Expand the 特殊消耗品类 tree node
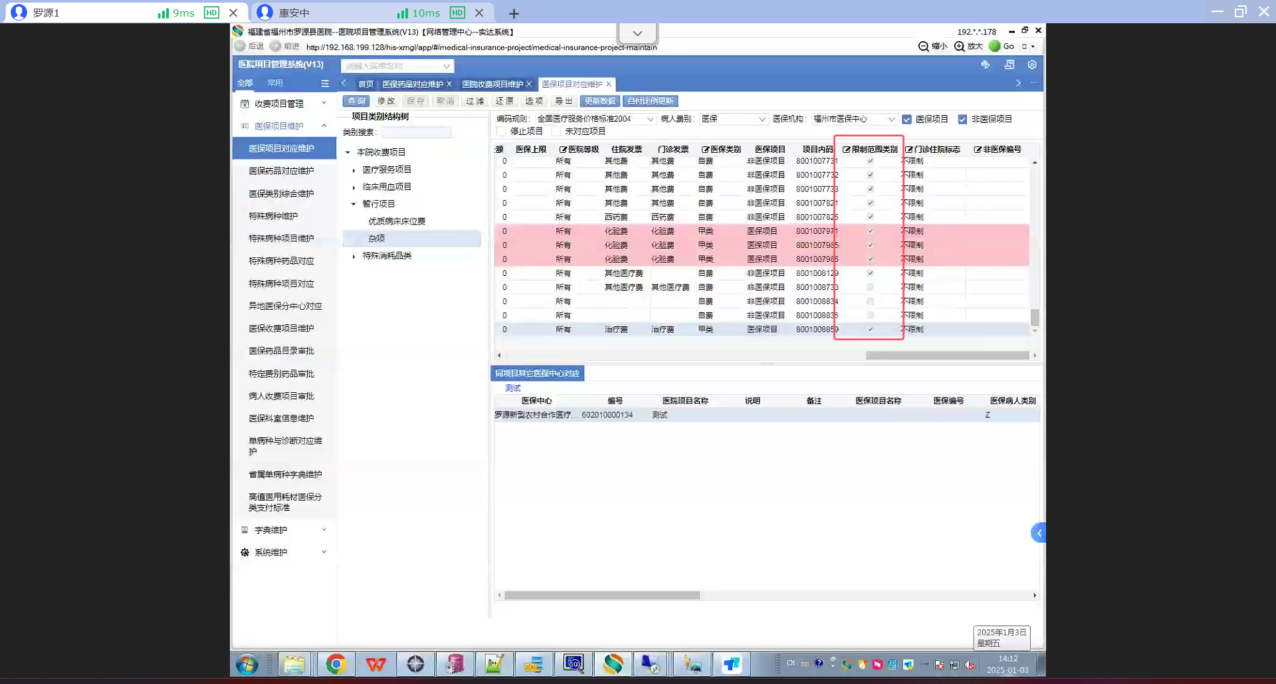 pyautogui.click(x=354, y=256)
